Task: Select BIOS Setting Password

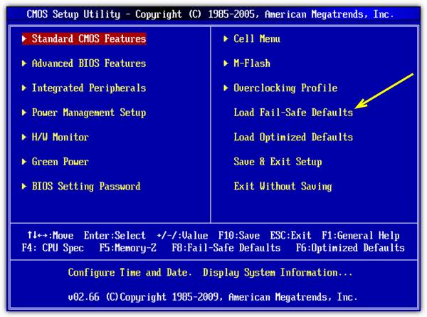Action: [x=85, y=187]
